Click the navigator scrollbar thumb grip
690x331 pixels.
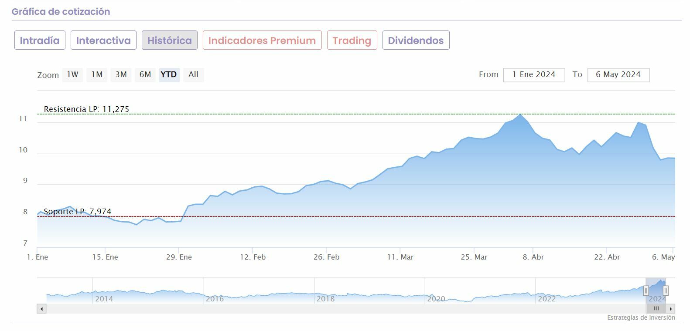pyautogui.click(x=656, y=309)
